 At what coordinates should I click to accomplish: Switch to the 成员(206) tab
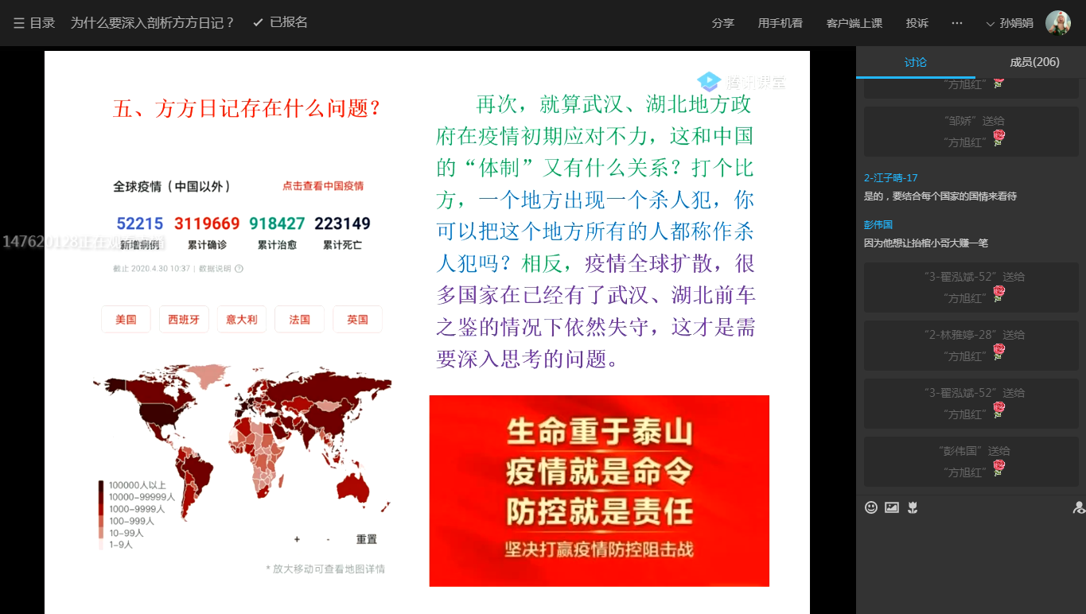(x=1034, y=62)
